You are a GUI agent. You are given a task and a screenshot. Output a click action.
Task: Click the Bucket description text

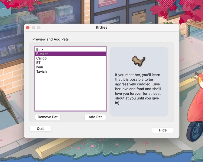click(138, 89)
